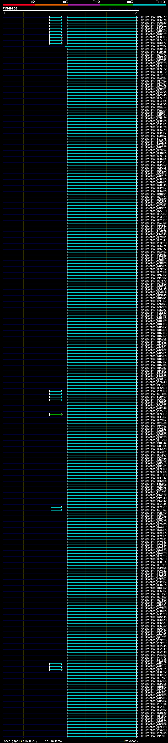Select the UniRef100_Q70Z27 entry
The height and width of the screenshot is (743, 168).
point(154,429)
